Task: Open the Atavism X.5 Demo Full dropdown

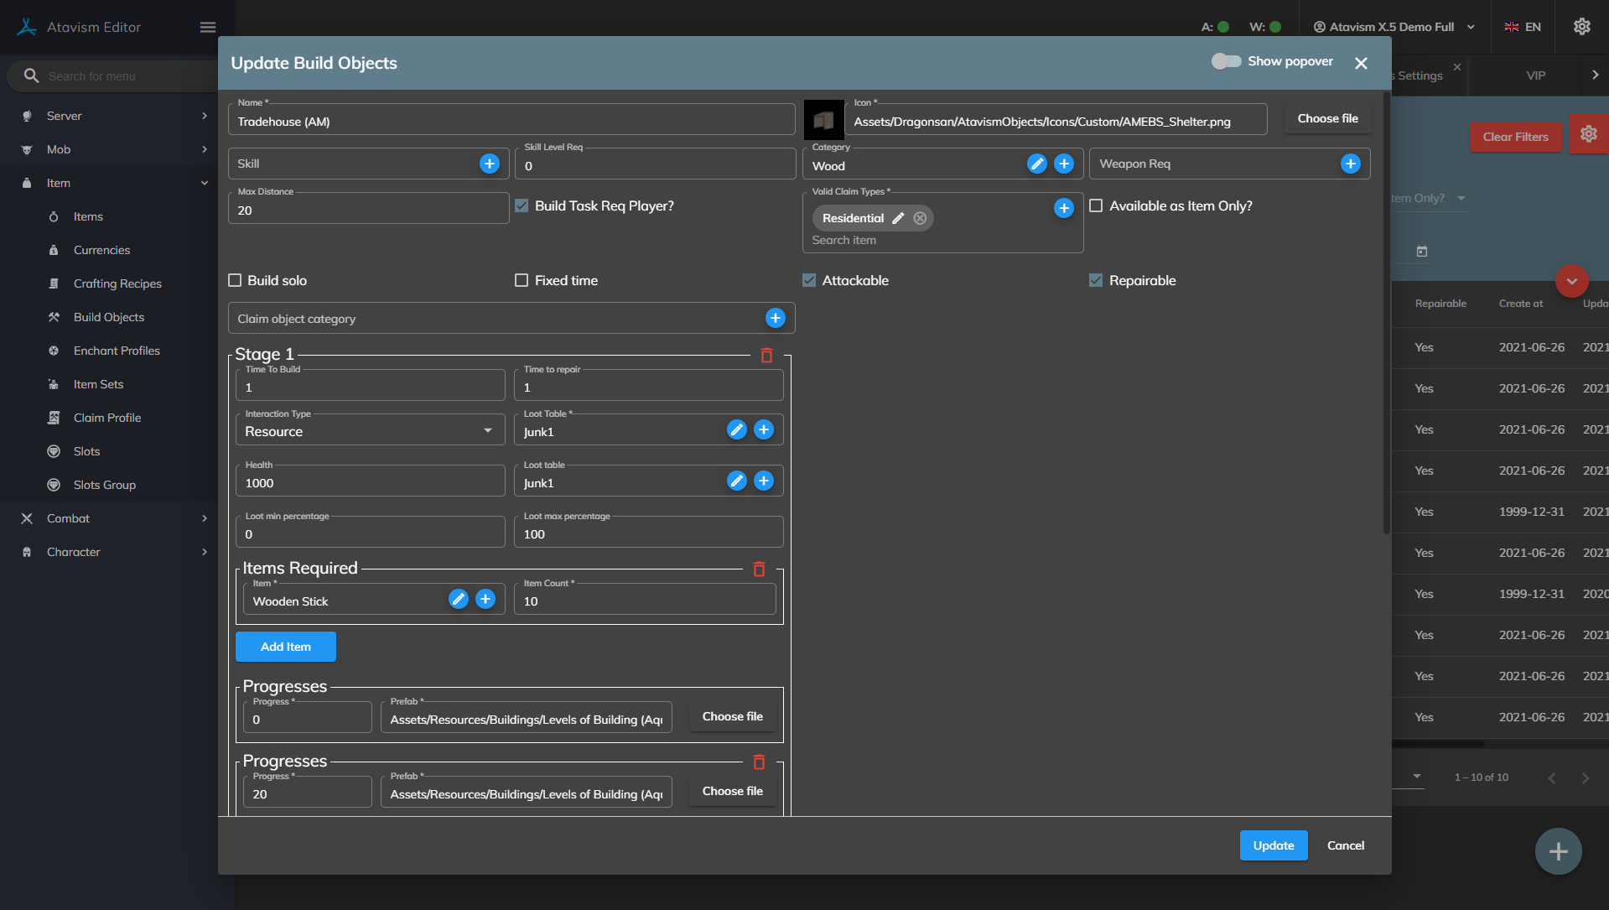Action: (x=1394, y=27)
